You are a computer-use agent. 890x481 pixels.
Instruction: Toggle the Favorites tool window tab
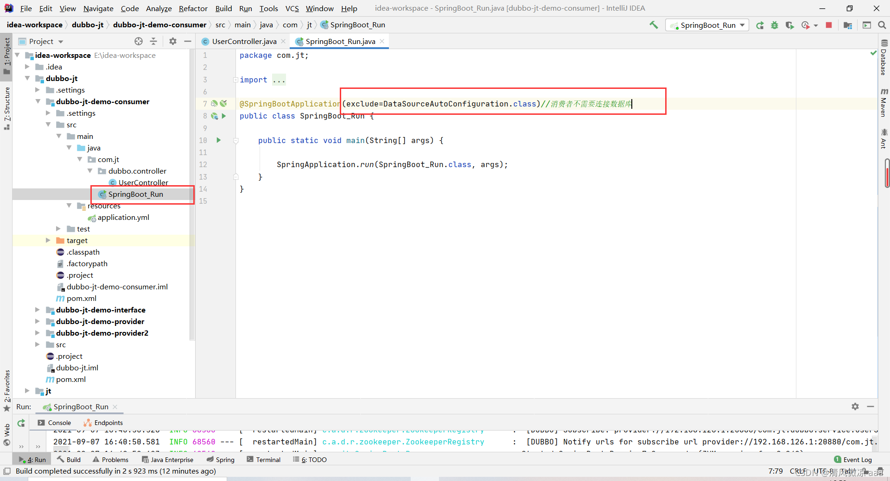(x=6, y=390)
